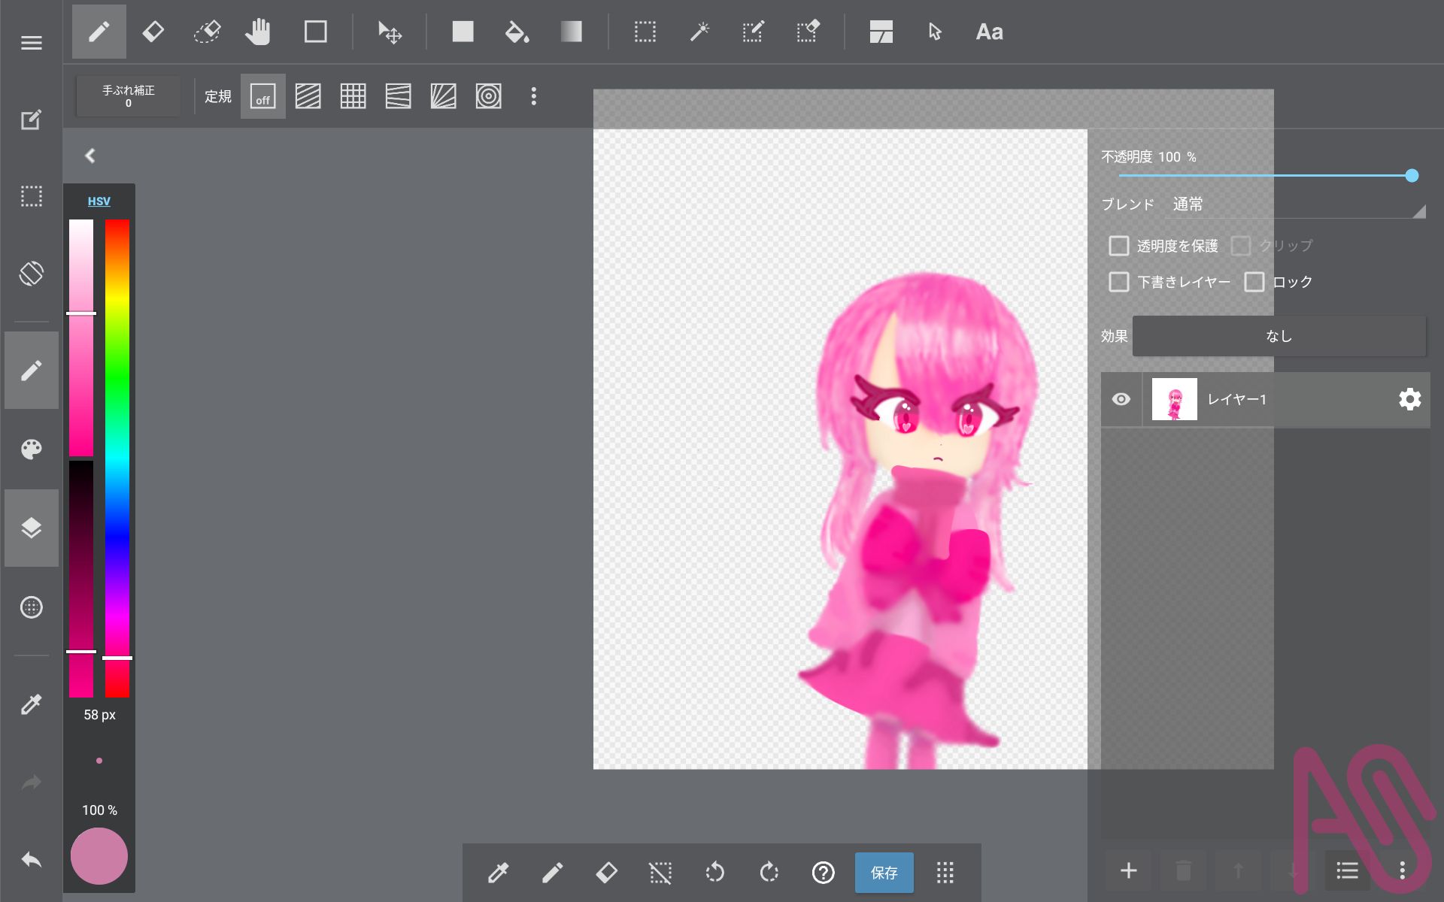Image resolution: width=1444 pixels, height=902 pixels.
Task: Click the 保存 save button
Action: tap(884, 872)
